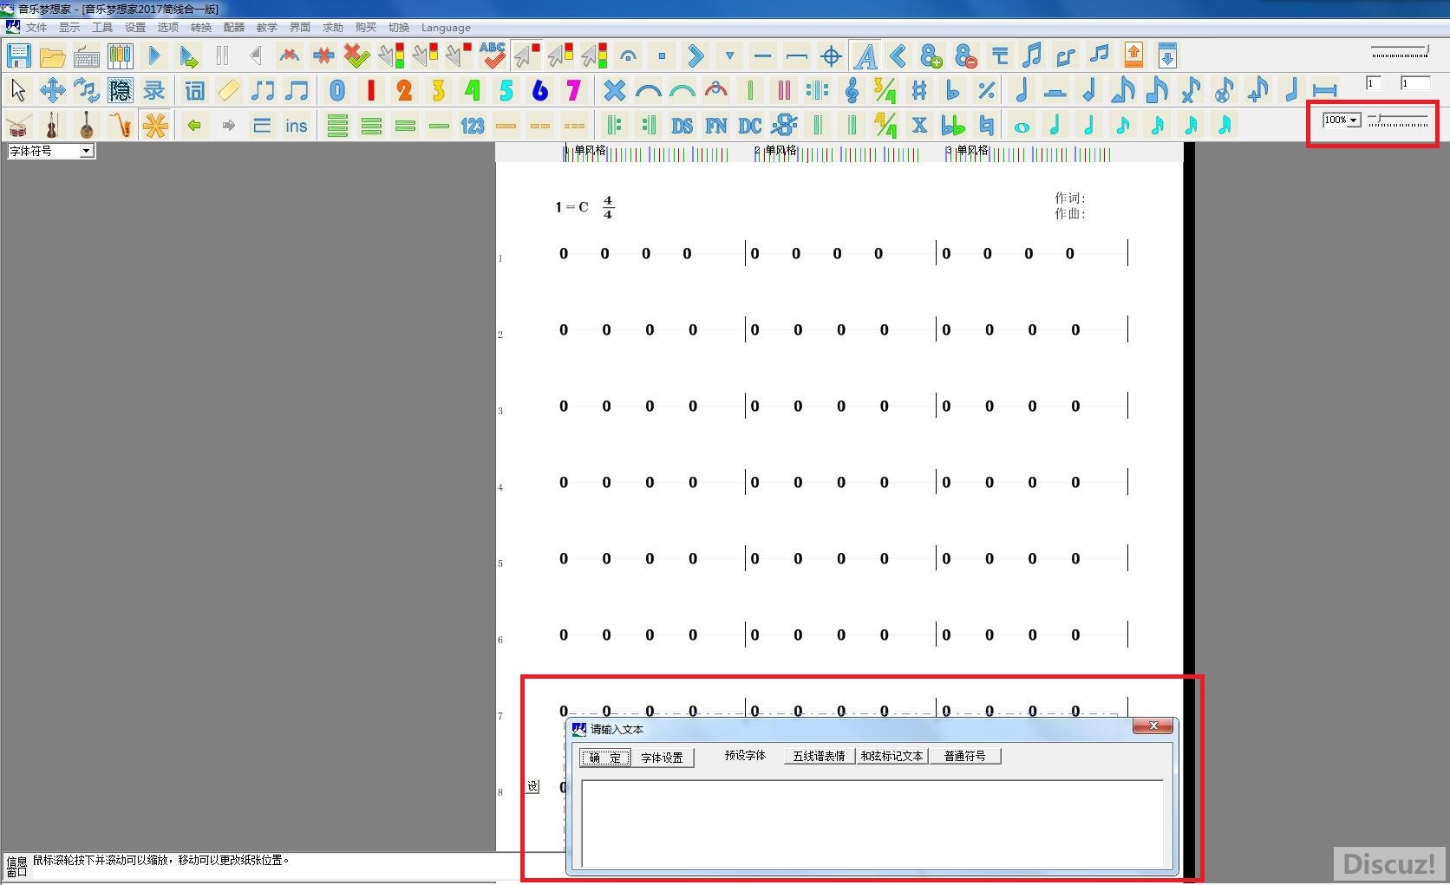Click the 设 marker beside row 8
The image size is (1450, 885).
tap(532, 786)
